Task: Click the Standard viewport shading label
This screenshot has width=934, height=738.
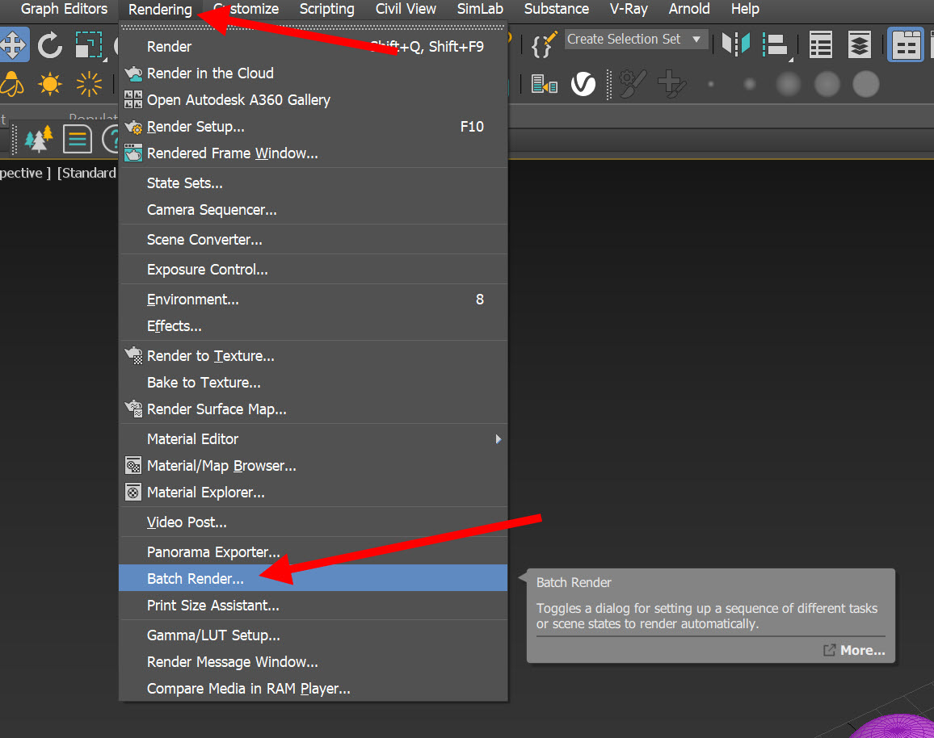Action: coord(87,173)
